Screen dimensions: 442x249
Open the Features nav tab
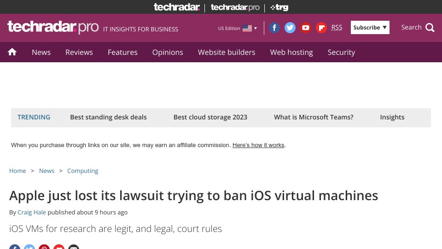point(122,52)
